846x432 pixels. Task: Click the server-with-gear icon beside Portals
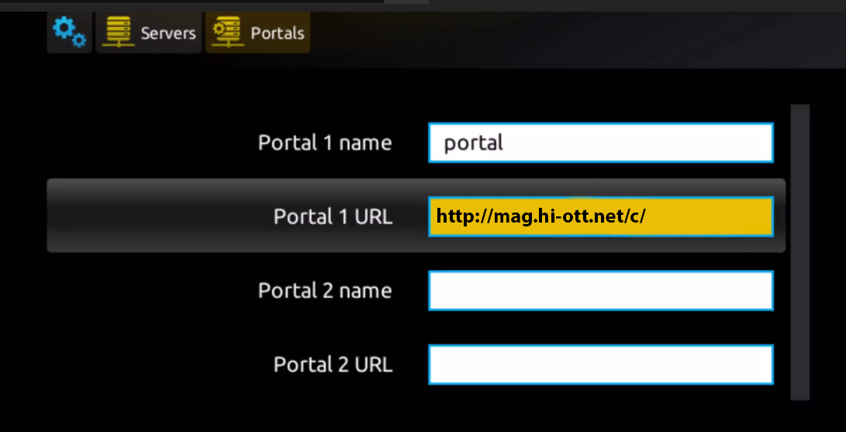(227, 33)
